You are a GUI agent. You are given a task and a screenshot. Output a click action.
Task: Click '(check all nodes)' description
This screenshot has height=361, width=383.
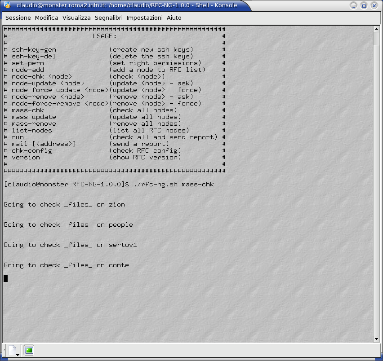143,110
